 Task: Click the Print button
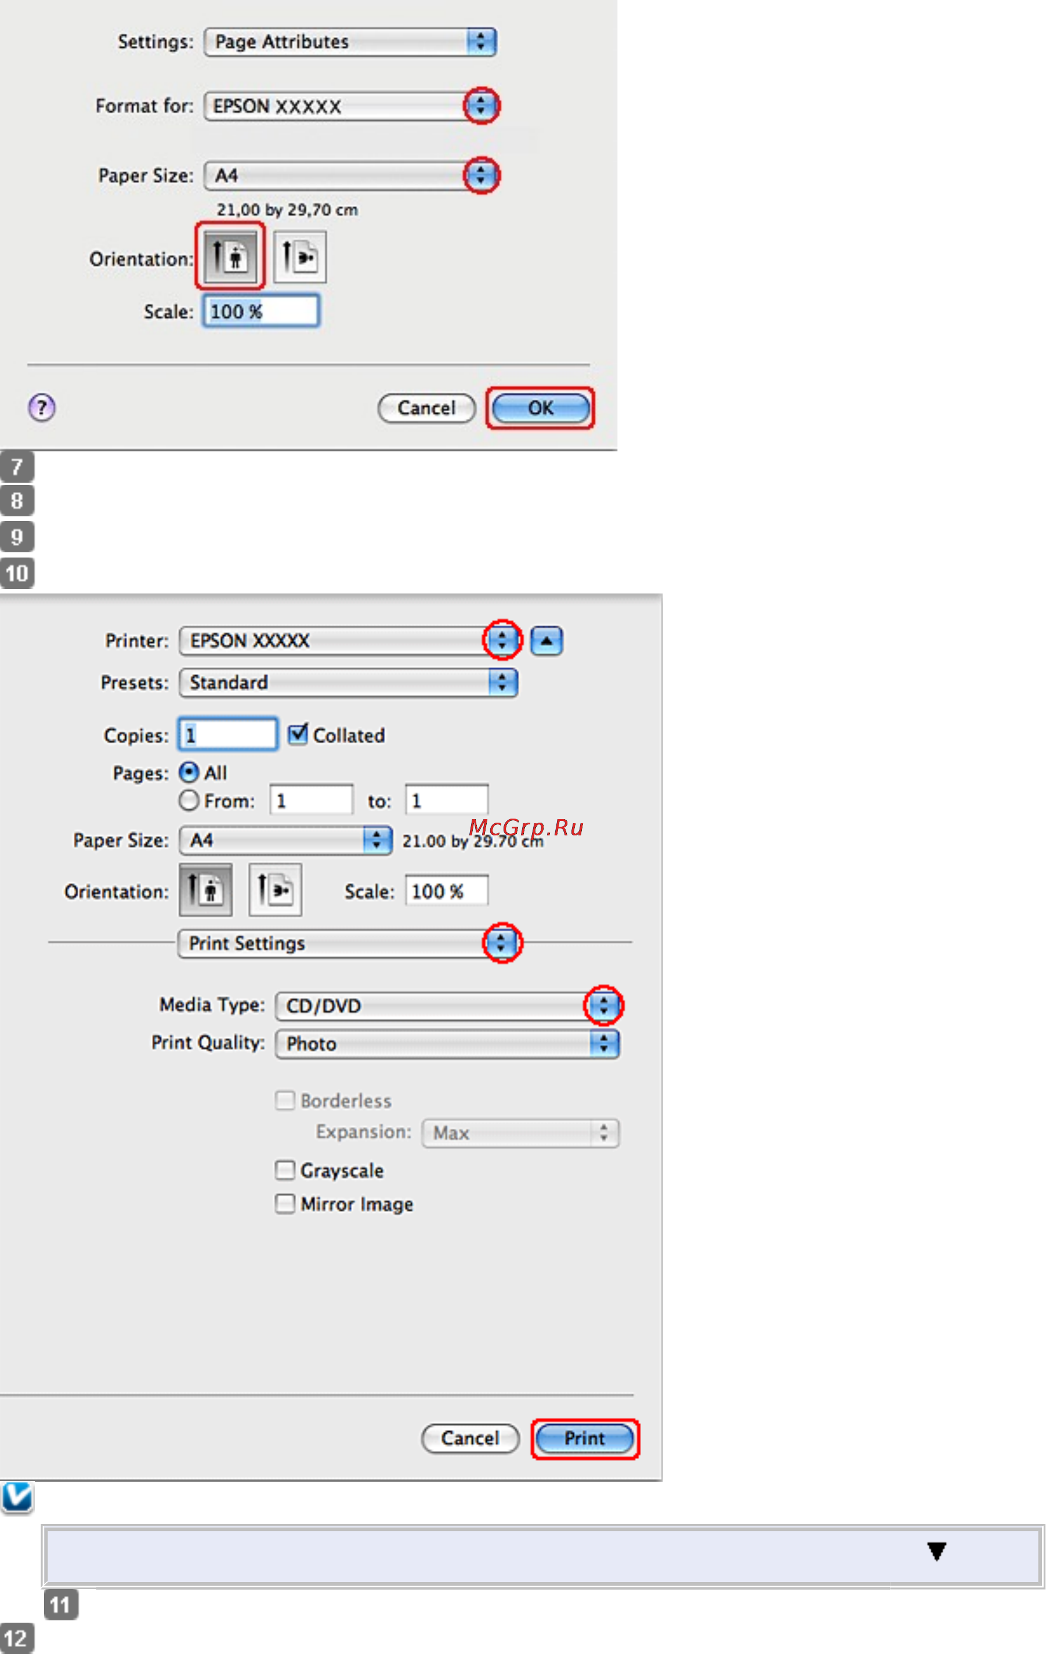pos(584,1438)
